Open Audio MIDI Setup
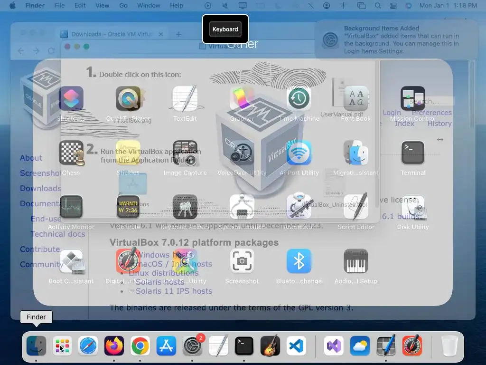Screen dimensions: 486x365 tap(356, 261)
